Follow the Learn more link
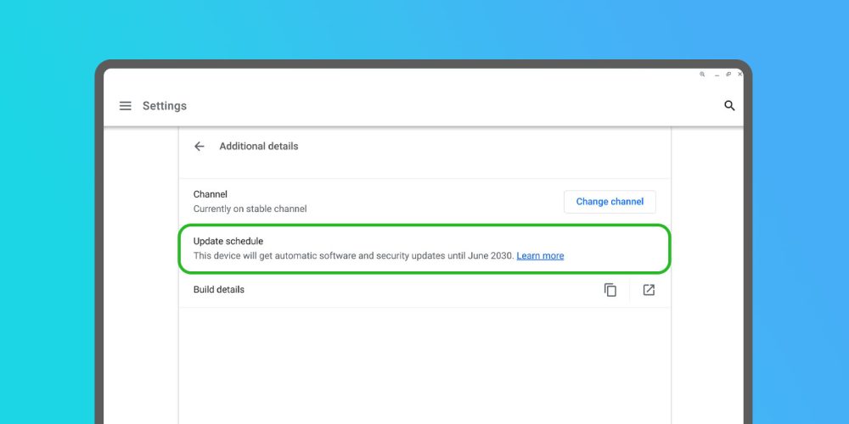Image resolution: width=849 pixels, height=424 pixels. point(540,256)
